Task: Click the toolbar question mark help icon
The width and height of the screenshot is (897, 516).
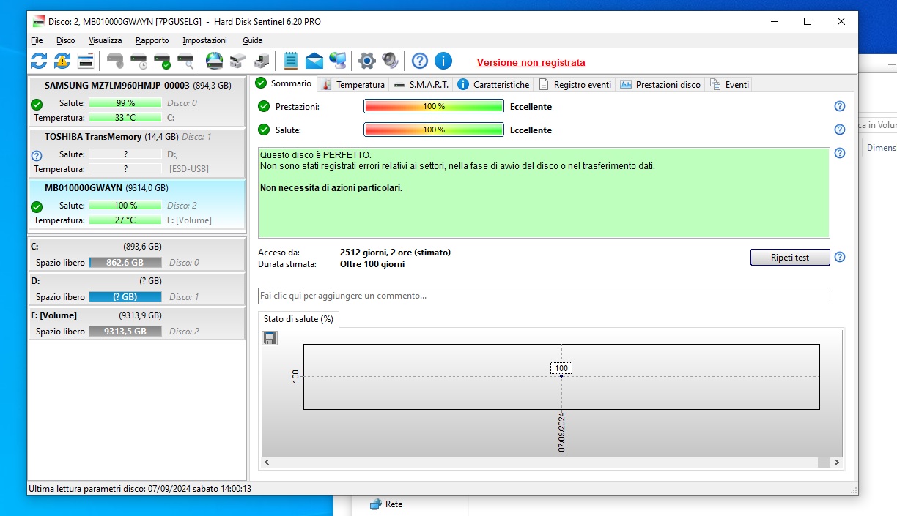Action: coord(420,61)
